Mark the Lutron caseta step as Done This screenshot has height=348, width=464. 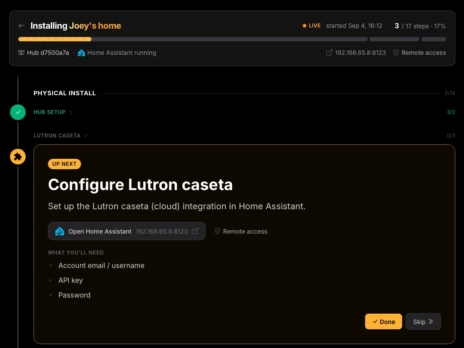click(x=383, y=321)
